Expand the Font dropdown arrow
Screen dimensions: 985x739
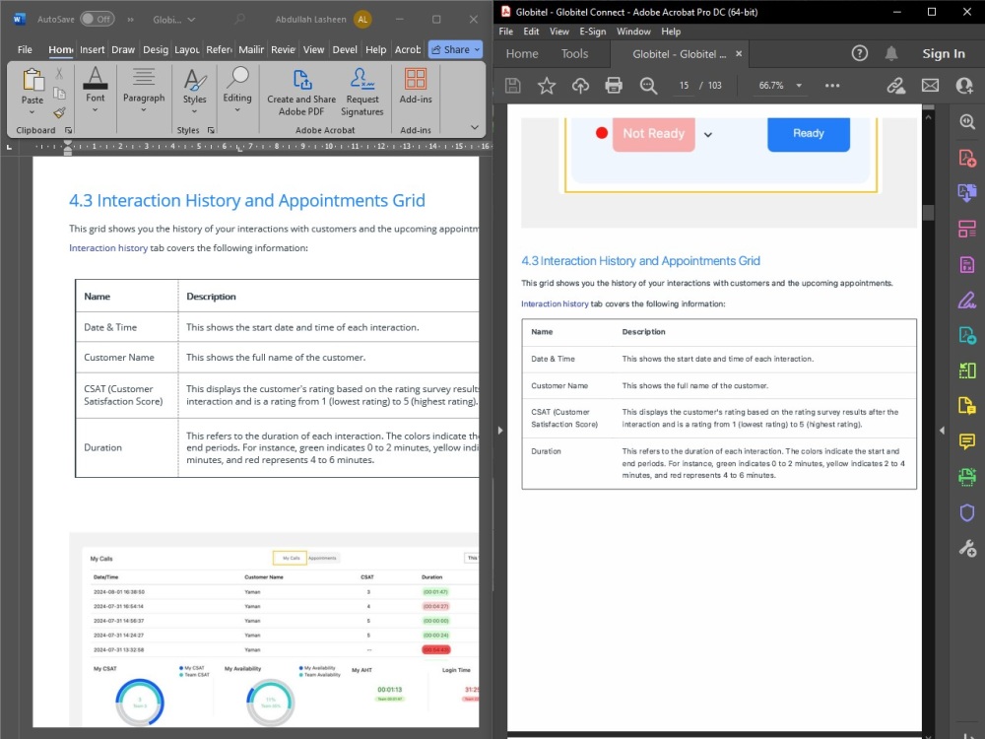pos(95,110)
